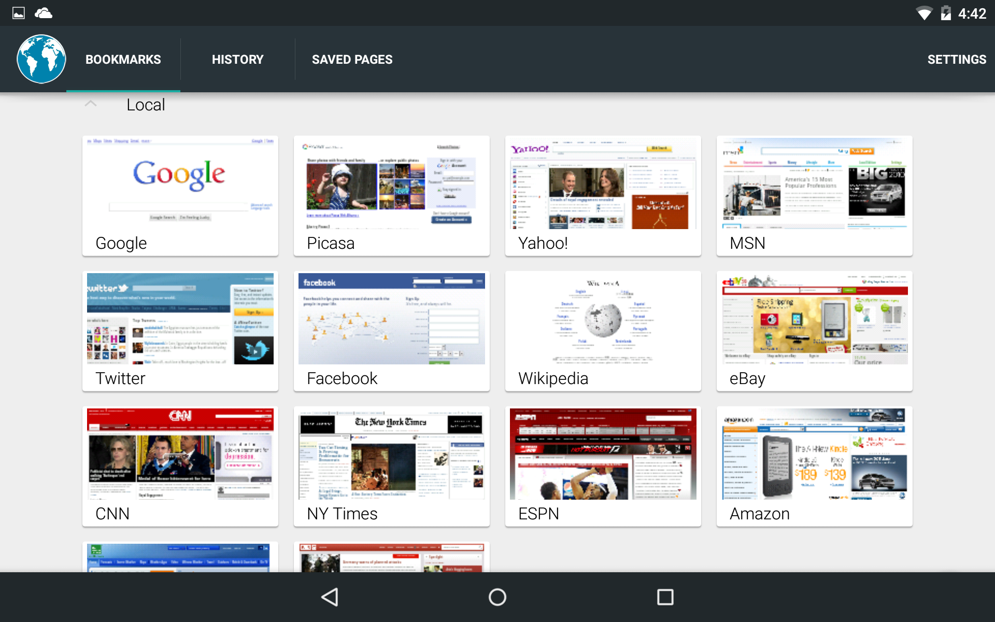Open the History tab
Image resolution: width=995 pixels, height=622 pixels.
[238, 60]
